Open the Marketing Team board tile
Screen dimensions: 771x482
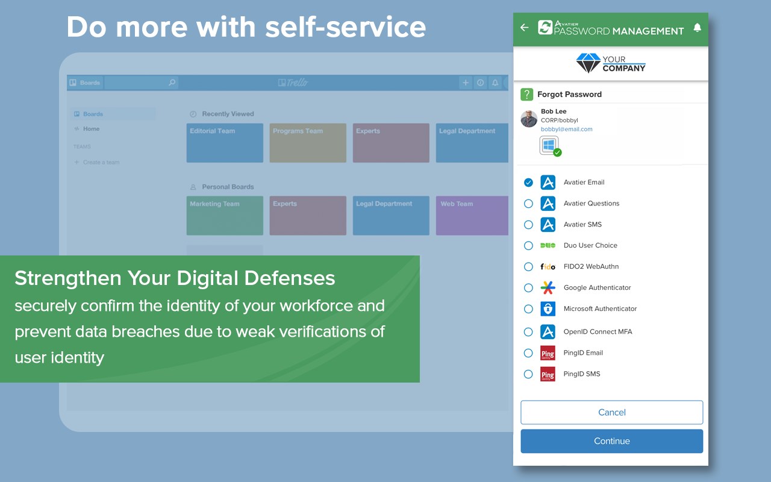(225, 216)
